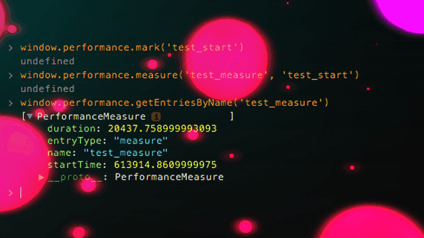Screen dimensions: 424x238
Task: Click the first undefined result under mark
Action: 48,61
